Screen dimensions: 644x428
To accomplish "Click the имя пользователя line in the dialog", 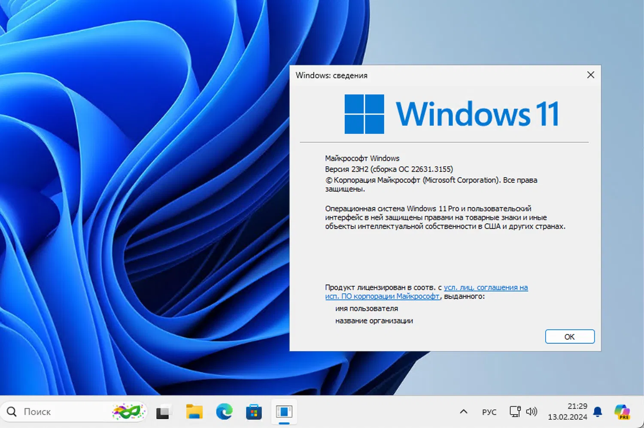I will 366,308.
